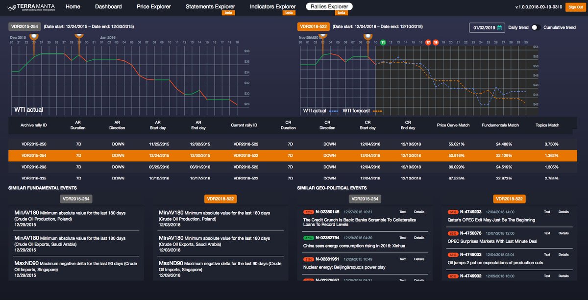This screenshot has height=300, width=588.
Task: Click the 54% badge for news N-4749233
Action: tap(453, 212)
